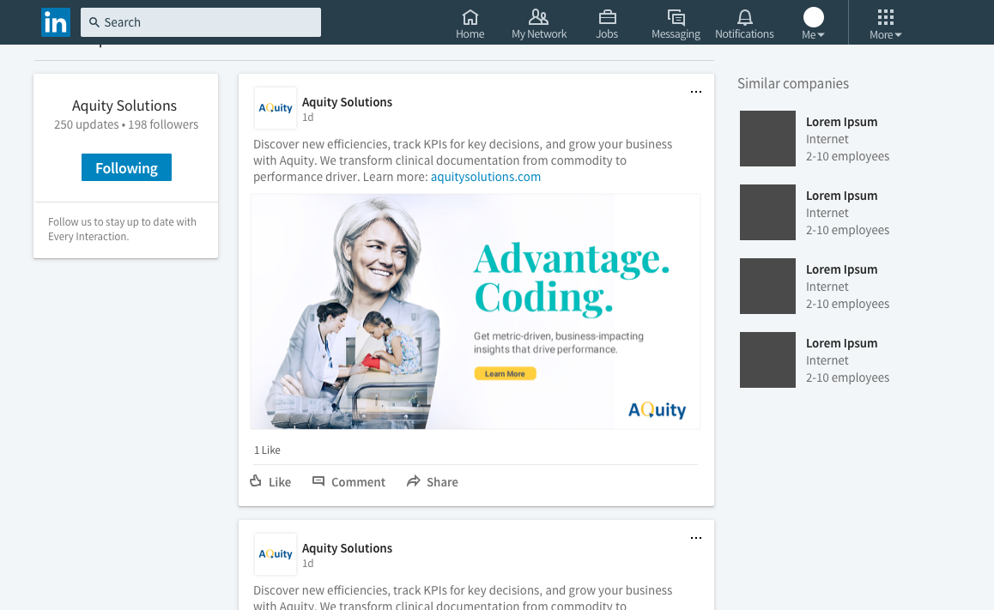994x610 pixels.
Task: Open aquitysolutions.com link in first post
Action: point(486,177)
